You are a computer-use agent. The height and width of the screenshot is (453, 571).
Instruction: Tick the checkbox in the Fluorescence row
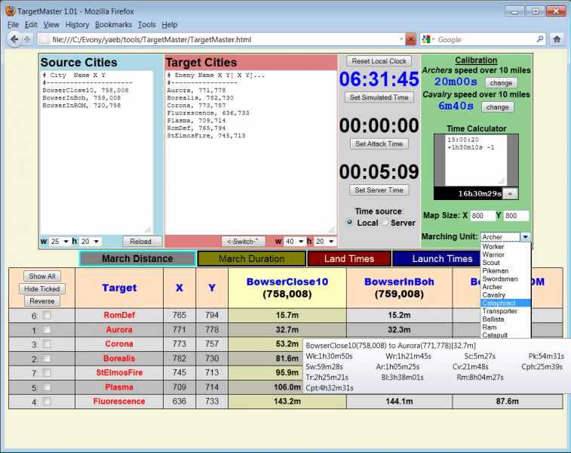pyautogui.click(x=47, y=402)
